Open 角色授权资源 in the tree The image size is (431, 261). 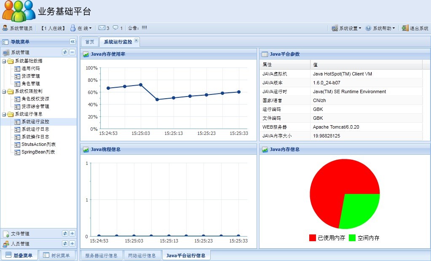tap(35, 99)
